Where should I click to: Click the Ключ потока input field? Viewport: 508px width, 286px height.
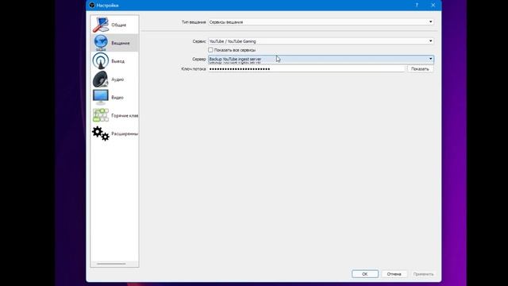(307, 69)
